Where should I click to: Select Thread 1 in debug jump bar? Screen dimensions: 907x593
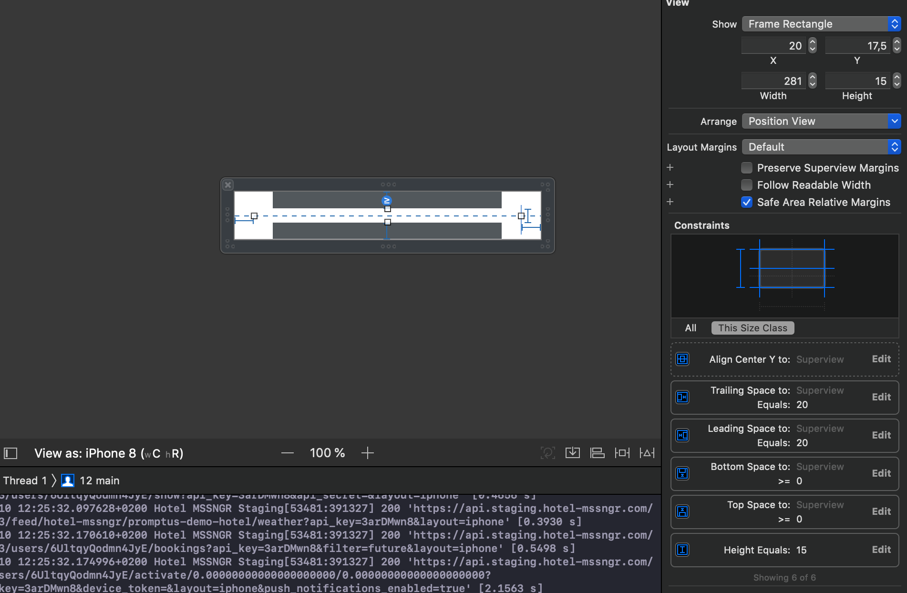tap(25, 481)
